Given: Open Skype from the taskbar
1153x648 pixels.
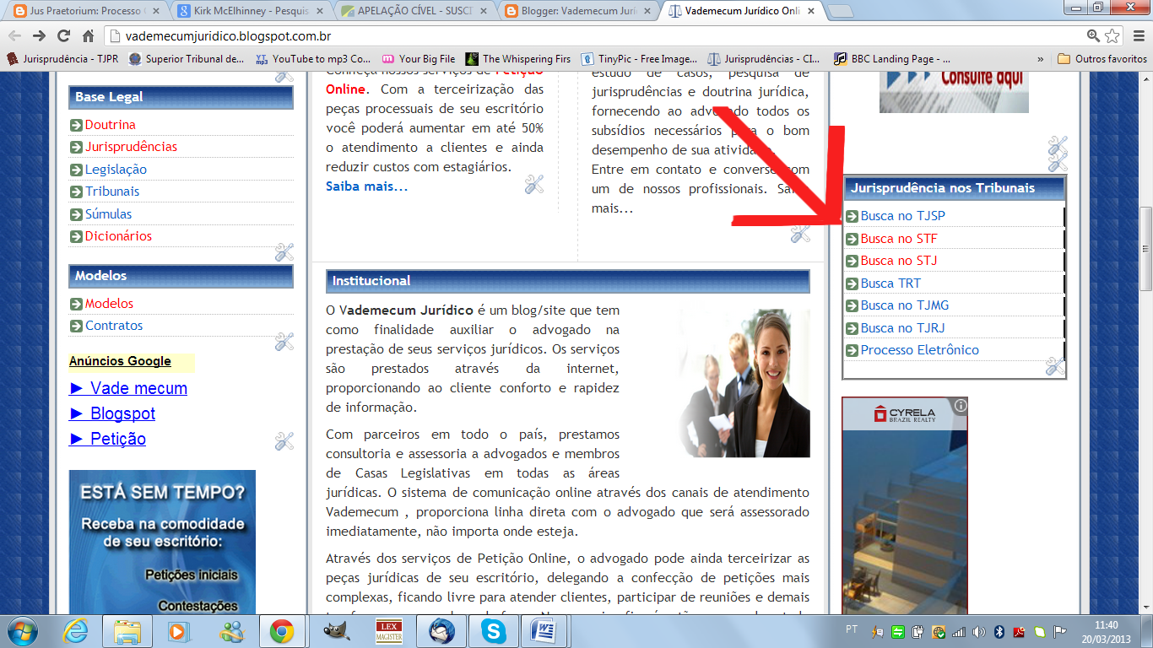Looking at the screenshot, I should pyautogui.click(x=492, y=631).
